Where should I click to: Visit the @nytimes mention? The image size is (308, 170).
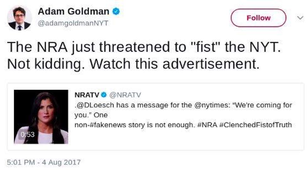[210, 105]
